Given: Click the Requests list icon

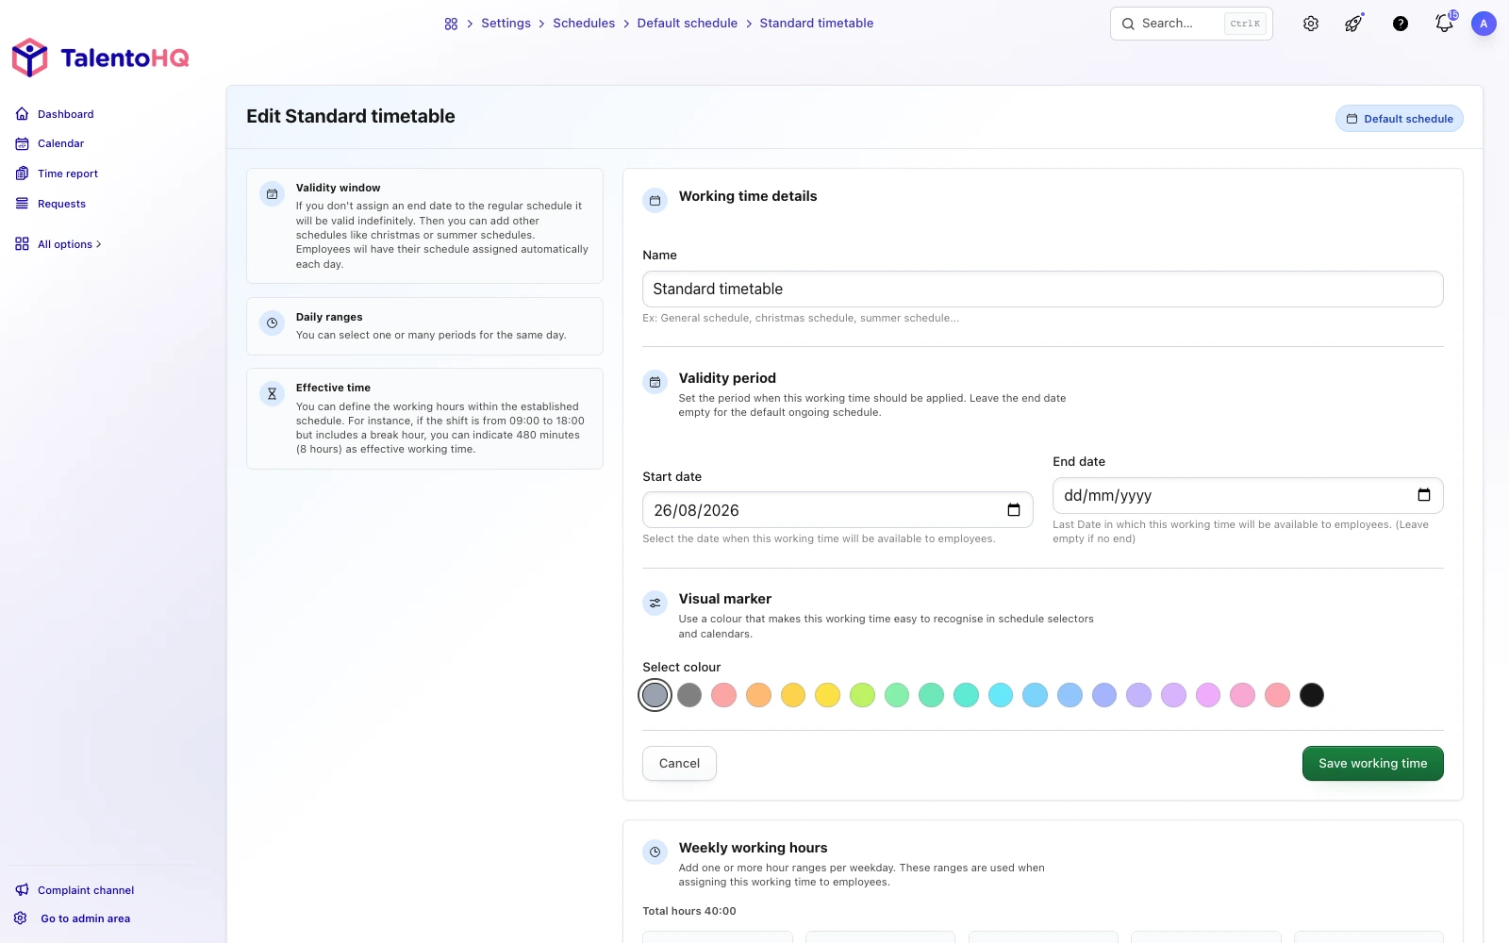Looking at the screenshot, I should click(x=22, y=204).
